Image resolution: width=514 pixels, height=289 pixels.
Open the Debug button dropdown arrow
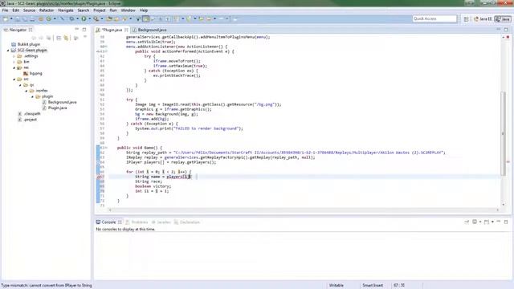[77, 19]
